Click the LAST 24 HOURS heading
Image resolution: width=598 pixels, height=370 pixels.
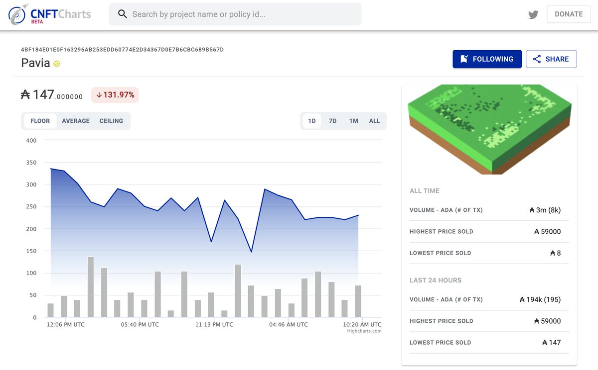tap(436, 280)
